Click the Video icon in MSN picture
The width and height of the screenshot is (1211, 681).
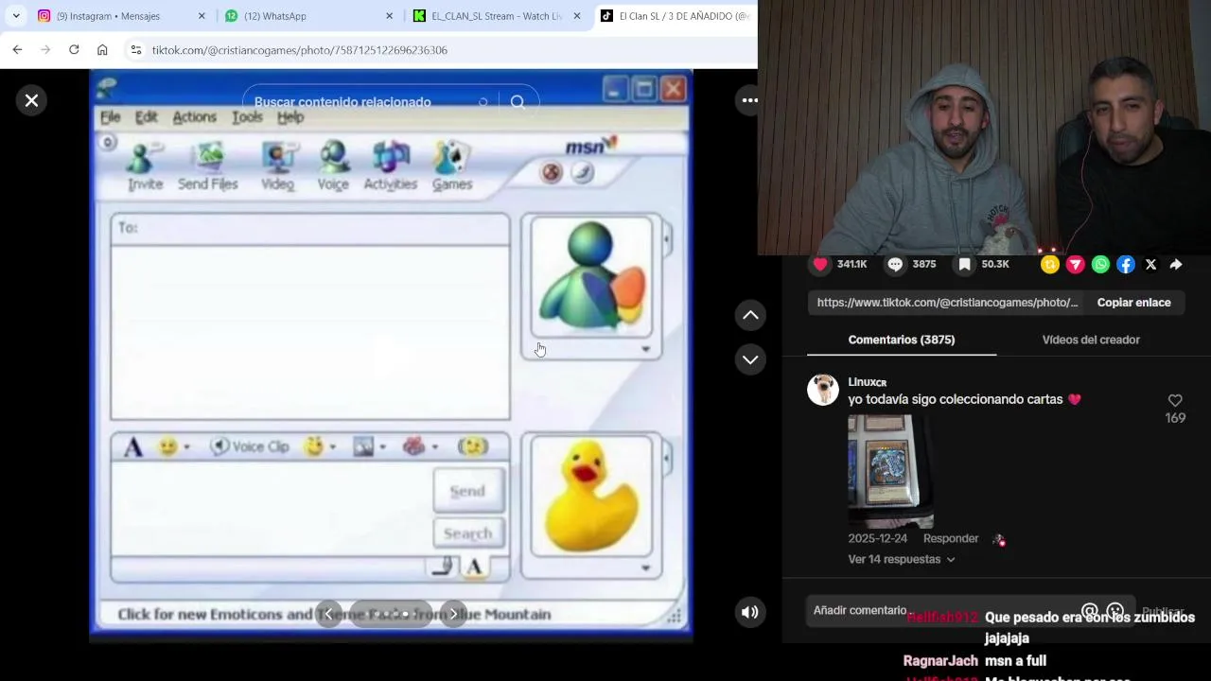(277, 166)
